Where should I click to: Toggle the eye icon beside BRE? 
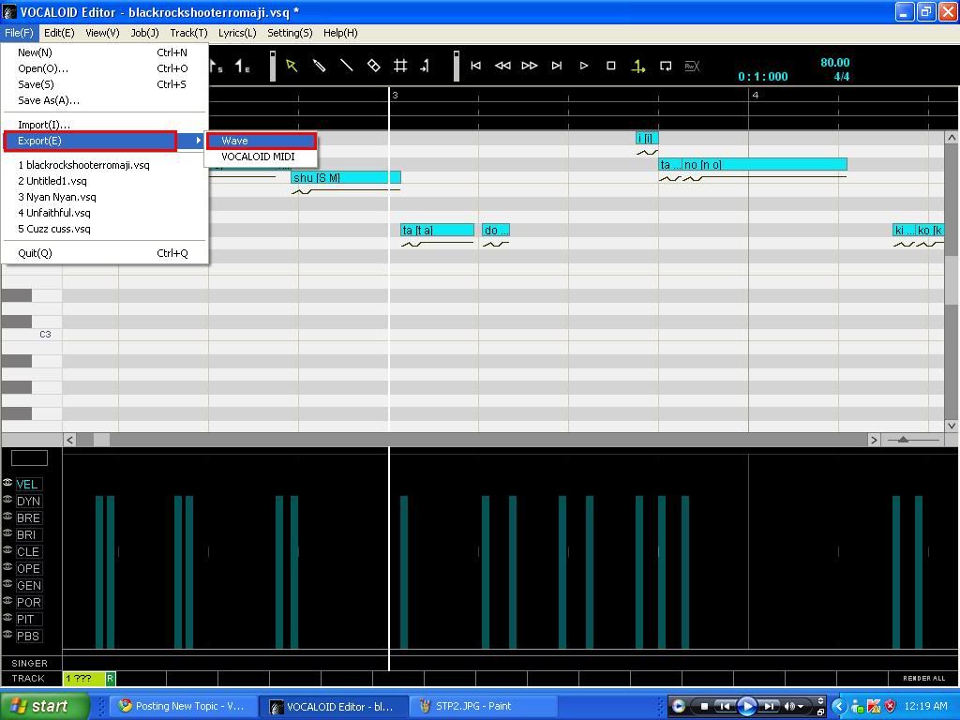[7, 517]
